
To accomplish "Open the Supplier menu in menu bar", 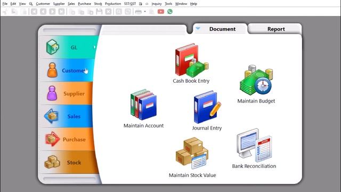I will [59, 4].
